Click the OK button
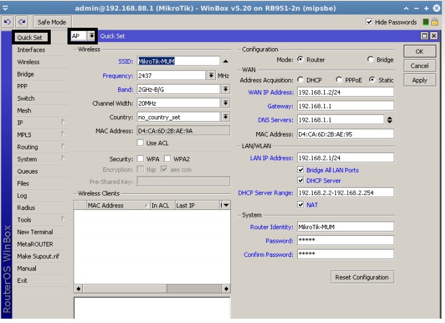The image size is (445, 323). 420,51
